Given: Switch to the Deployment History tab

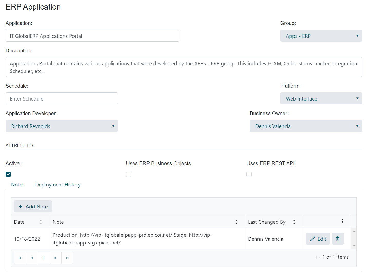Looking at the screenshot, I should click(x=58, y=185).
